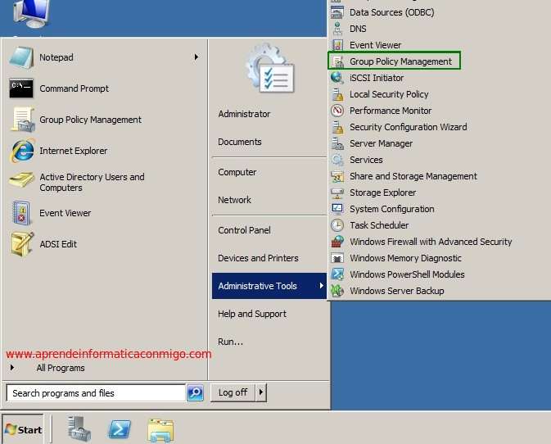Click the Task Scheduler clock icon
This screenshot has width=551, height=444.
click(x=337, y=225)
